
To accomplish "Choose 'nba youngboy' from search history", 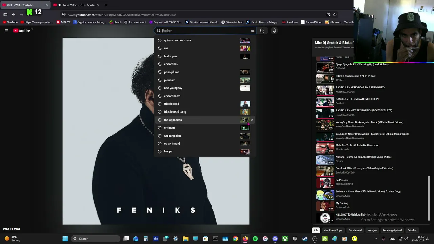I will tap(204, 88).
